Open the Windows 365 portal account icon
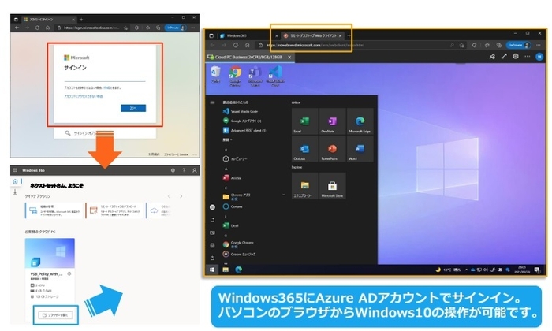 click(x=194, y=170)
